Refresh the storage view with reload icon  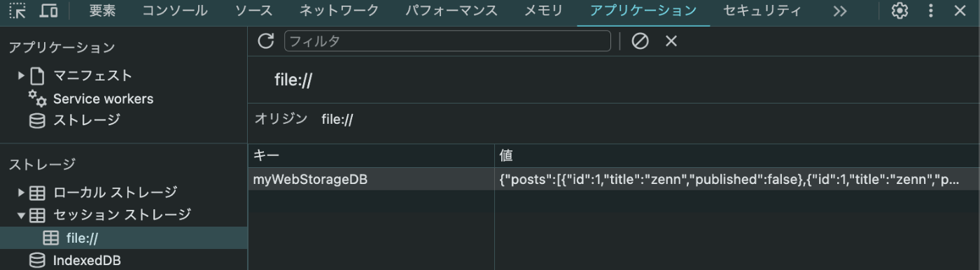pyautogui.click(x=266, y=41)
